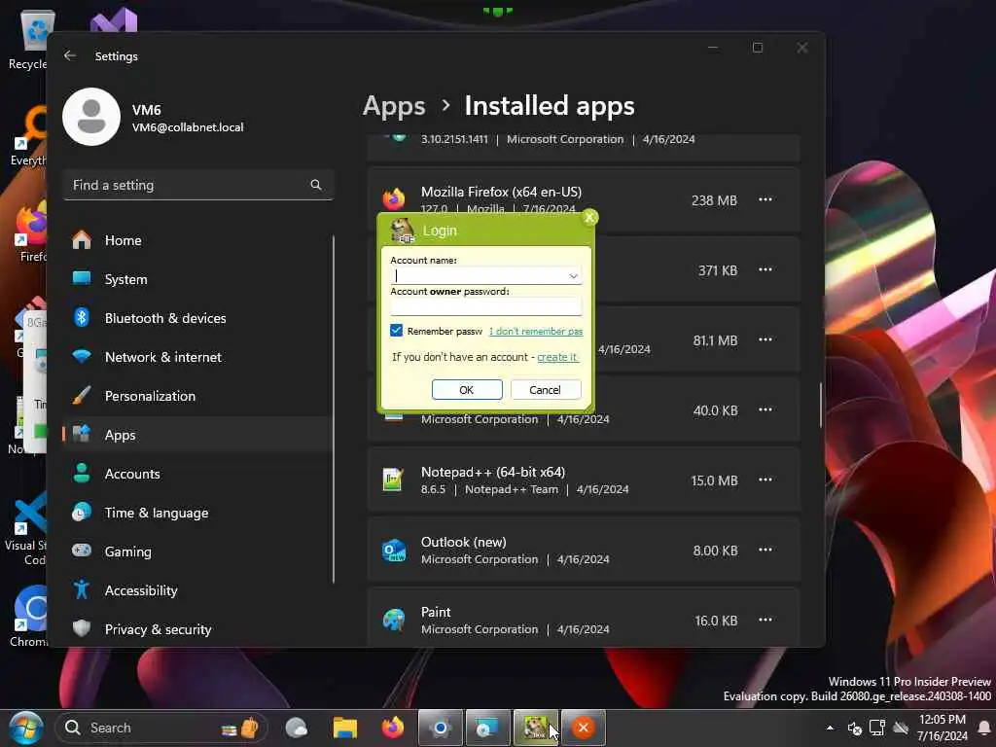The height and width of the screenshot is (747, 996).
Task: Click the back arrow in Settings
Action: (x=70, y=55)
